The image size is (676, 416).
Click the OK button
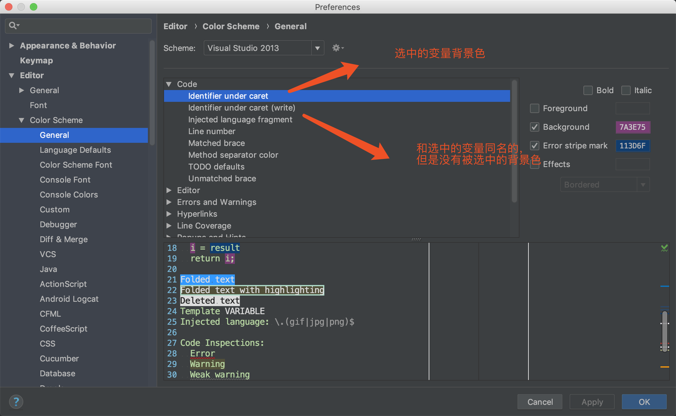coord(644,402)
